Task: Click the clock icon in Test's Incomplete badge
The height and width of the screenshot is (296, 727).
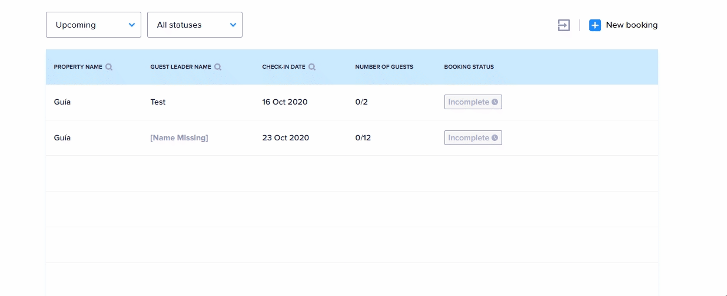Action: pos(495,102)
